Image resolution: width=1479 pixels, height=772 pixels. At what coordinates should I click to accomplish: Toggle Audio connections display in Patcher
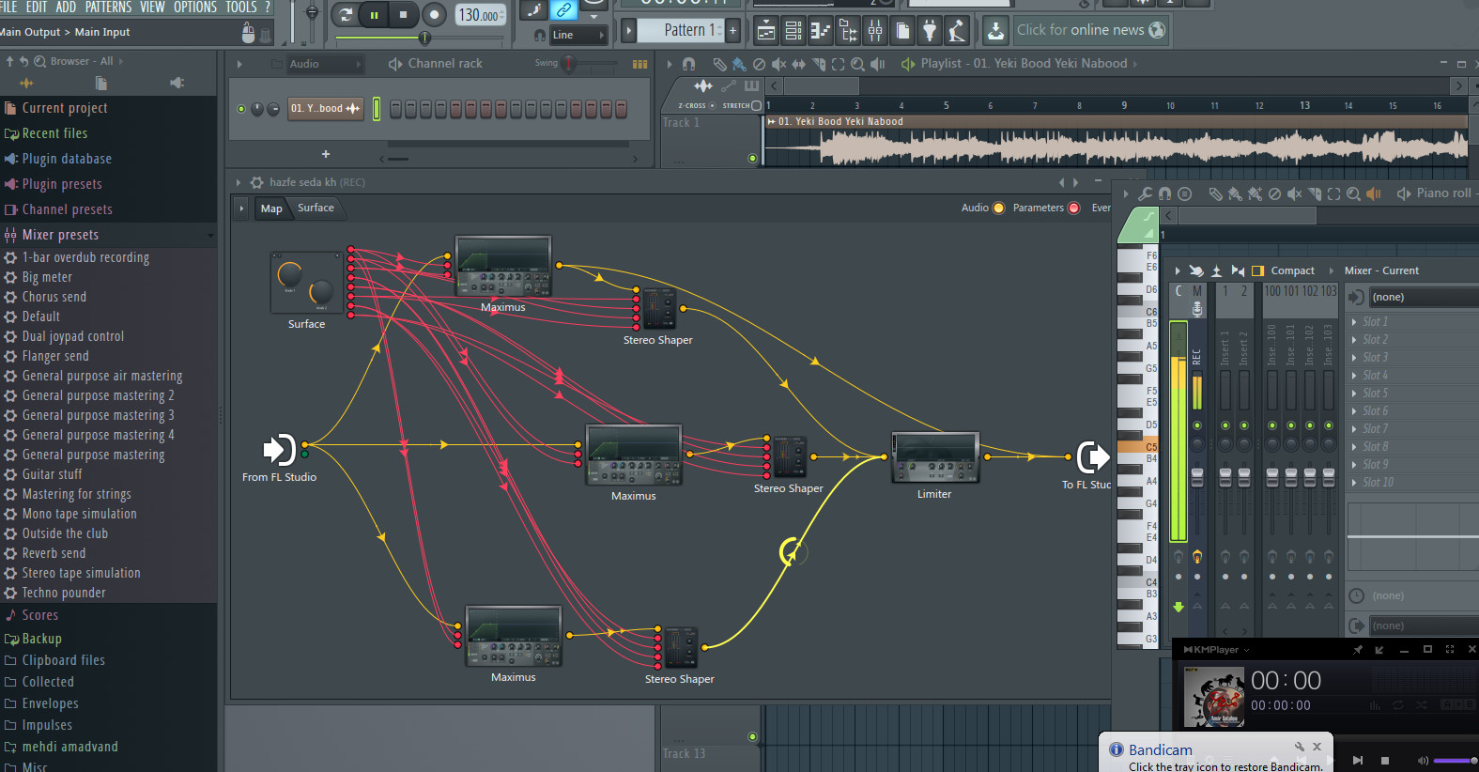pos(998,208)
